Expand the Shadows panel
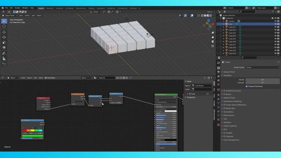Image resolution: width=281 pixels, height=158 pixels. [x=227, y=122]
